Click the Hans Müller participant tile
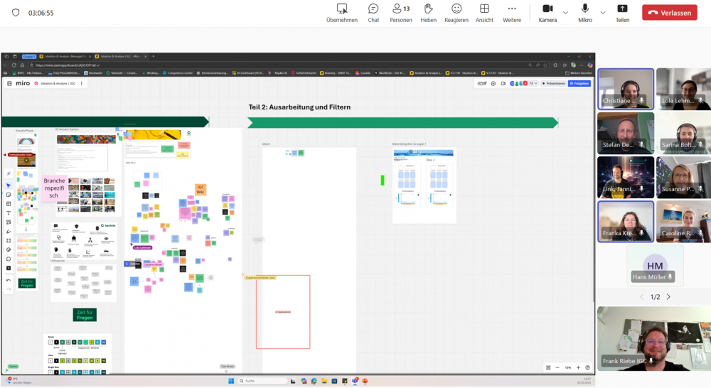This screenshot has height=388, width=711. [655, 266]
